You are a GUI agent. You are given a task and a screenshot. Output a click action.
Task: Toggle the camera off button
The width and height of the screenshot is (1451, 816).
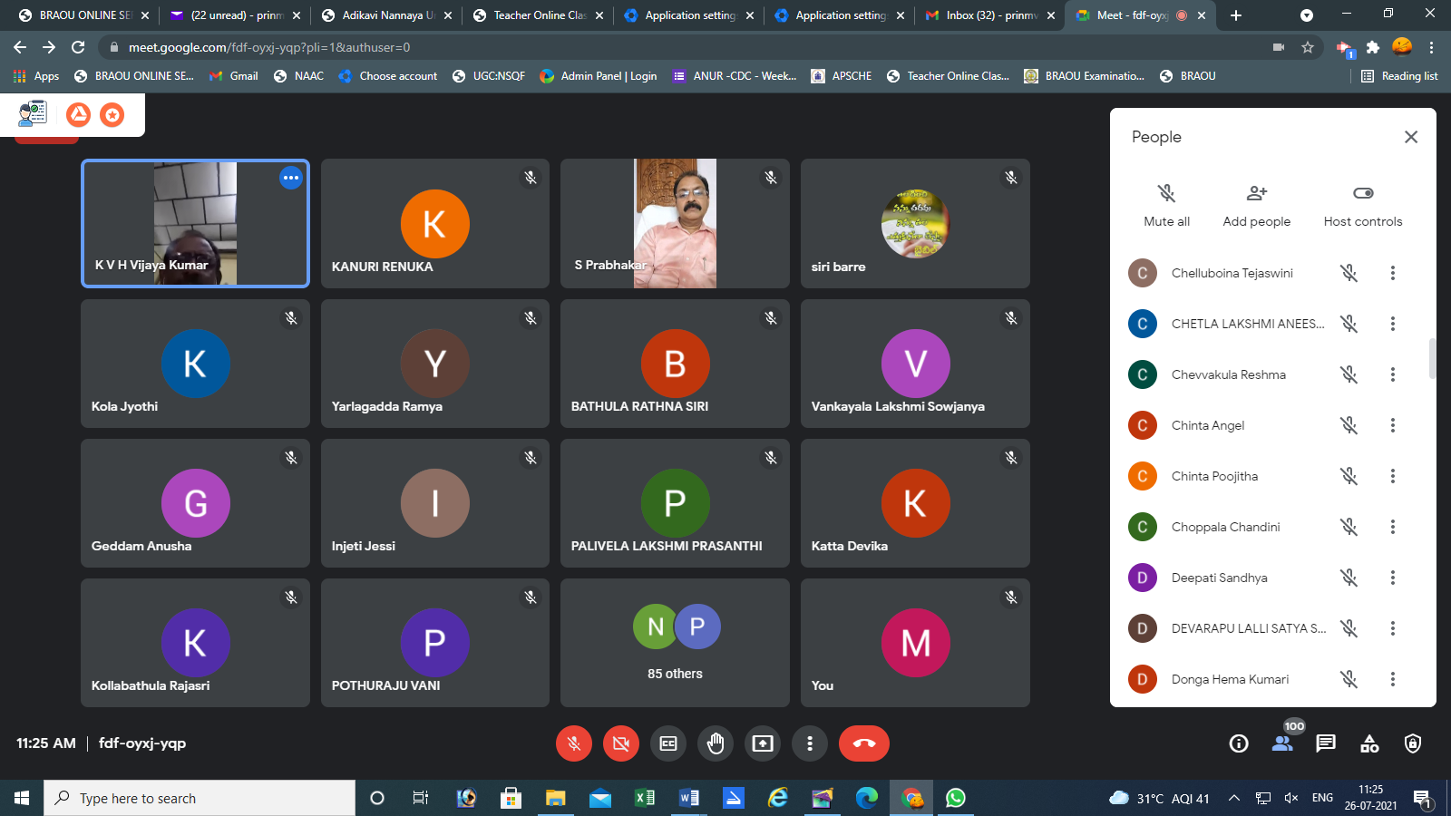pos(621,743)
